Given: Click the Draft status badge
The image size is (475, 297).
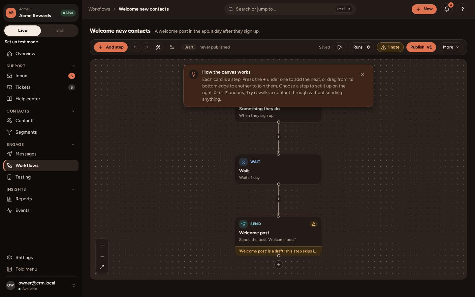Looking at the screenshot, I should tap(189, 47).
